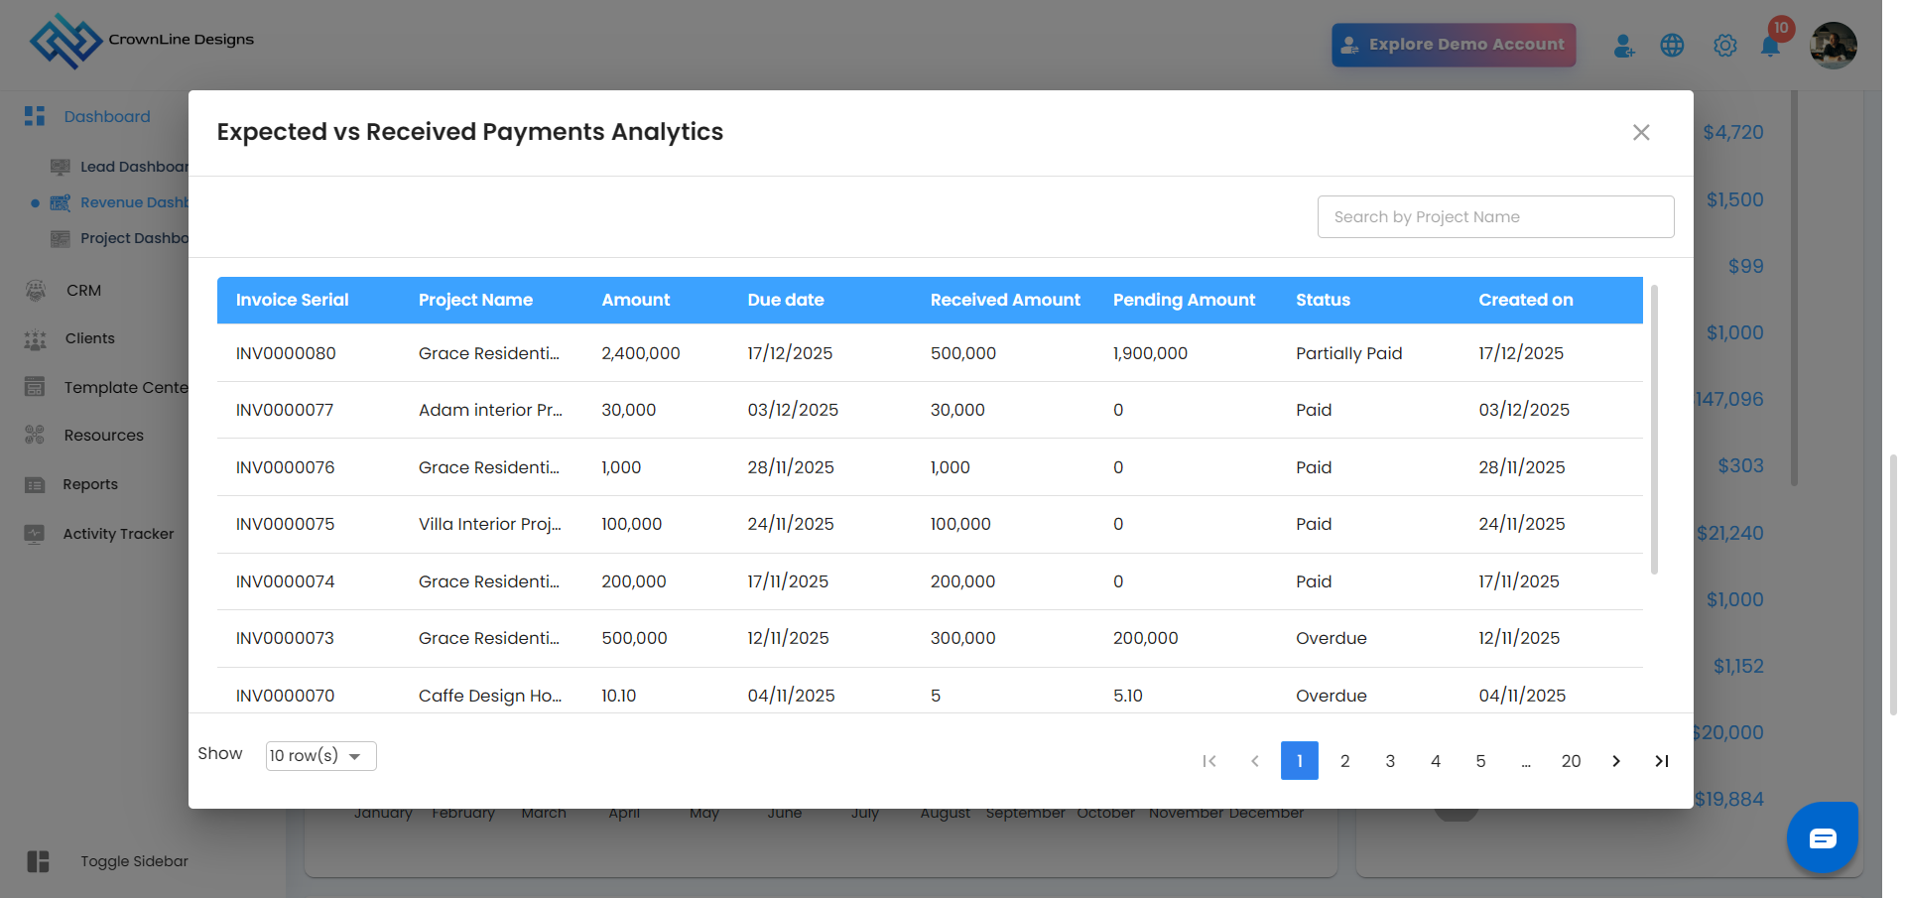Open Revenue Dashboard in sidebar
The width and height of the screenshot is (1905, 898).
(134, 202)
